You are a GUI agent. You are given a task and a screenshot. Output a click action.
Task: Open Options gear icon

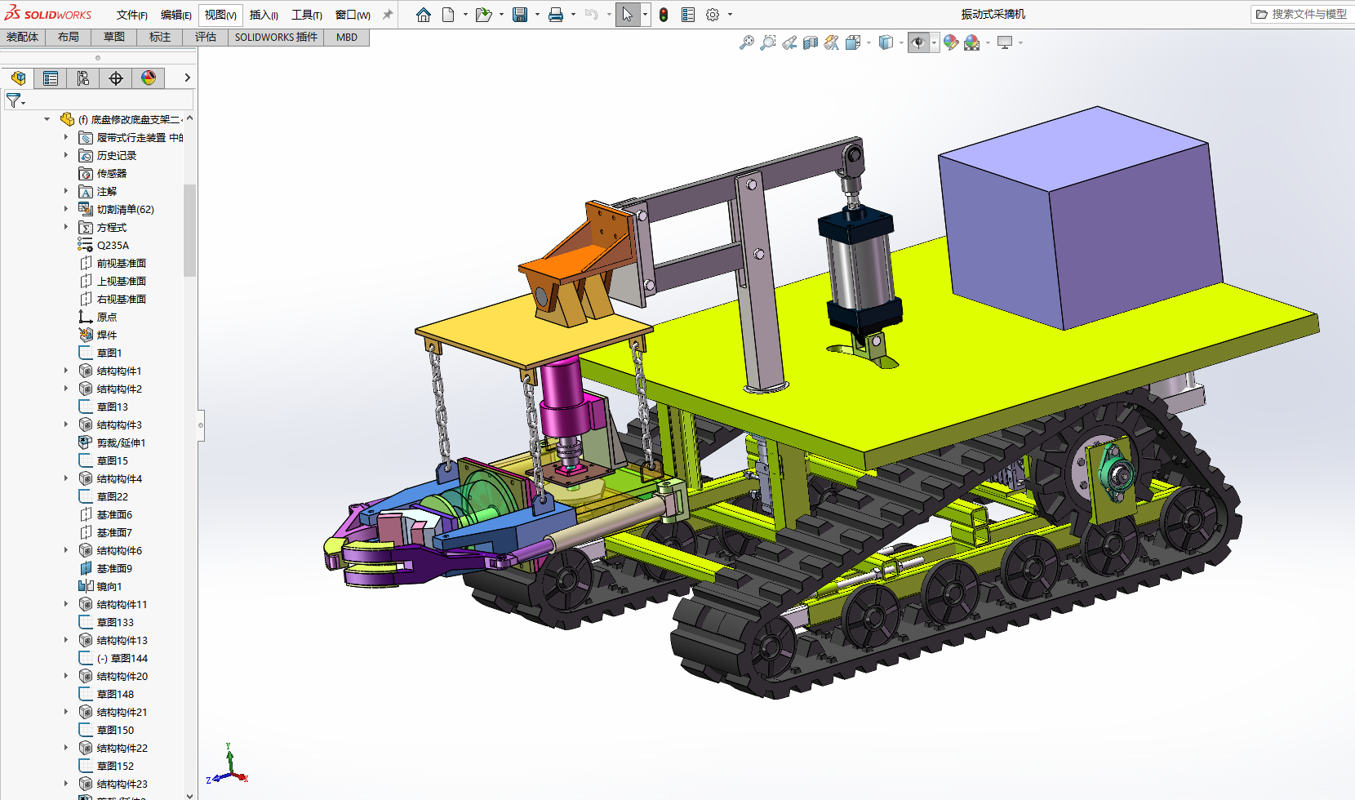click(x=713, y=15)
